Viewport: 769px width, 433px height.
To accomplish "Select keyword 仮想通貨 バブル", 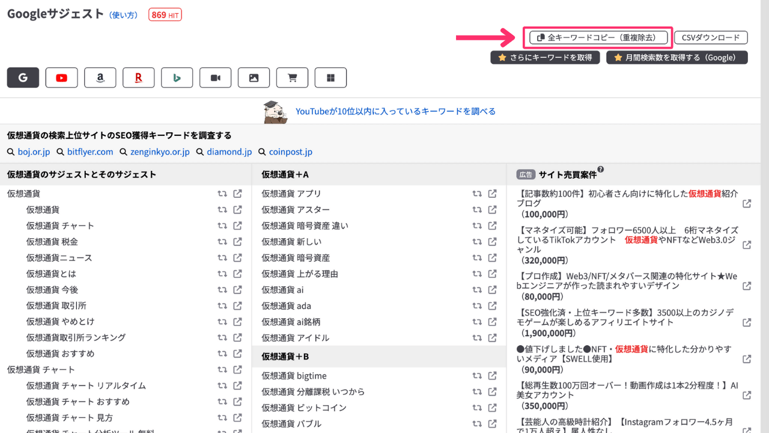I will pos(291,424).
